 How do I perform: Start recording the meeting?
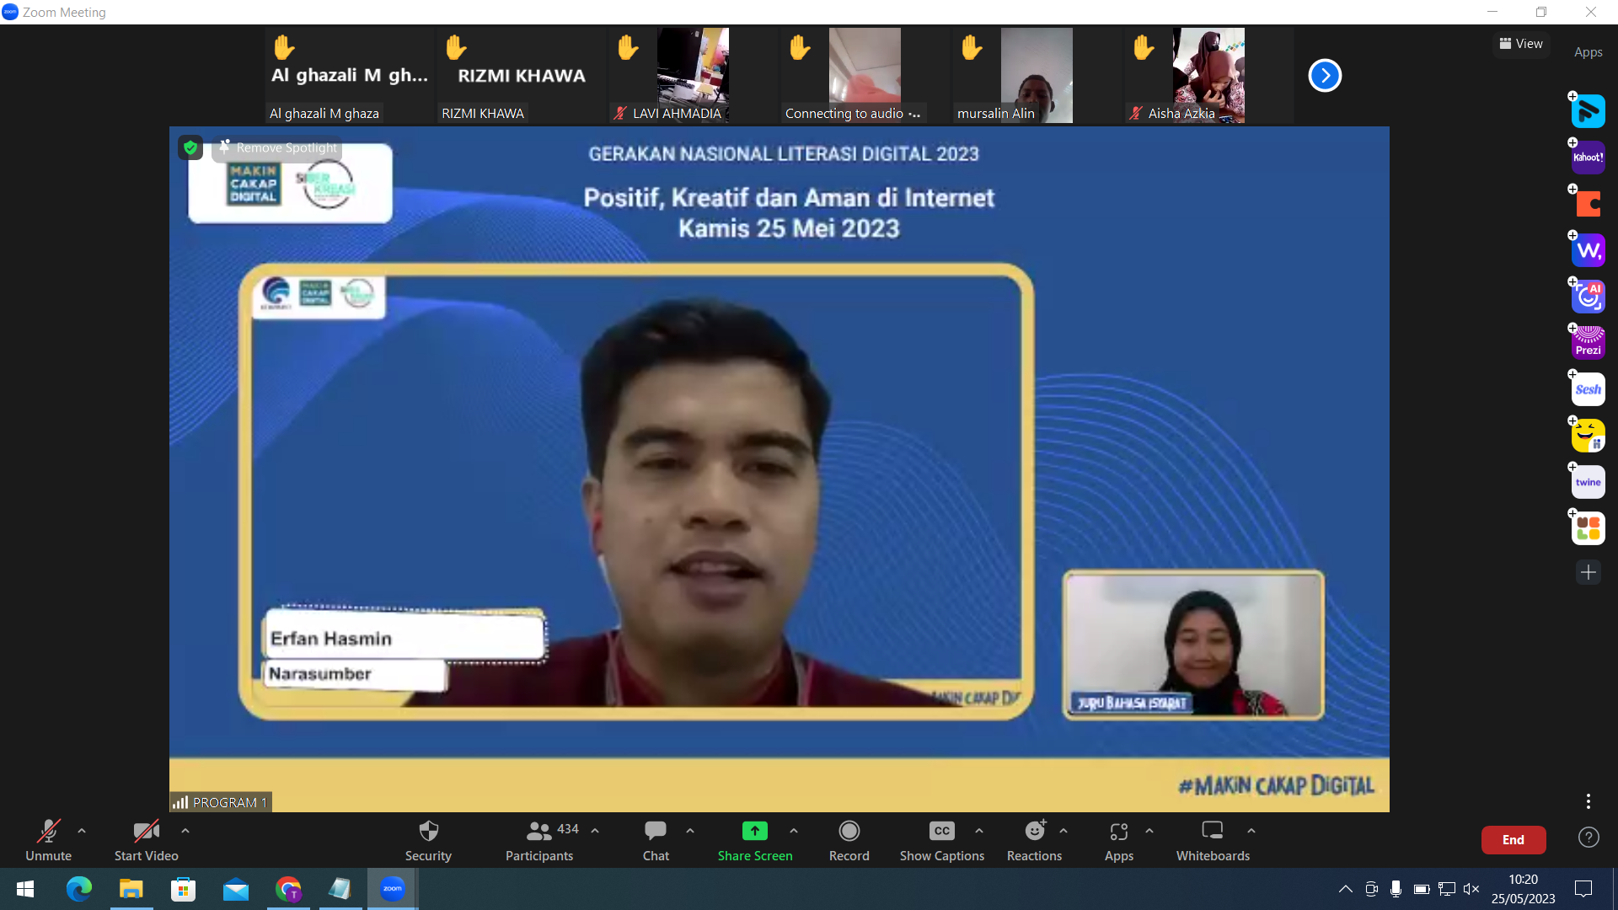849,840
